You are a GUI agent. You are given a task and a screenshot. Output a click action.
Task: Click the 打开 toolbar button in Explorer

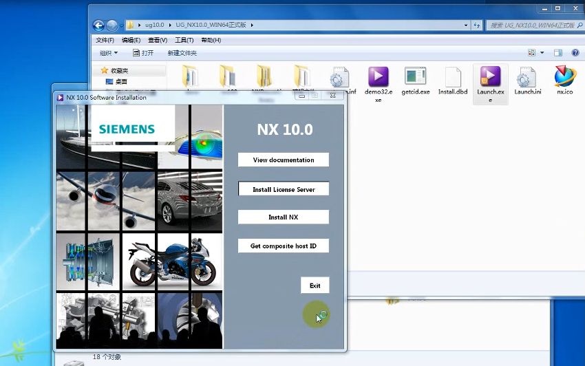pos(143,53)
